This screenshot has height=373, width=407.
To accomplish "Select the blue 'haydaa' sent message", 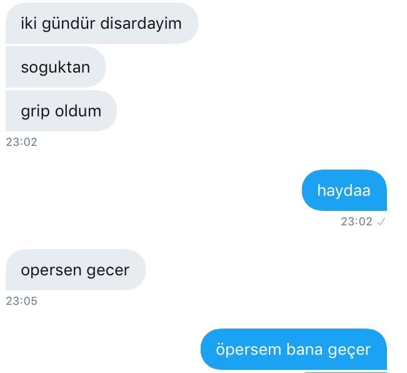I will pos(344,190).
